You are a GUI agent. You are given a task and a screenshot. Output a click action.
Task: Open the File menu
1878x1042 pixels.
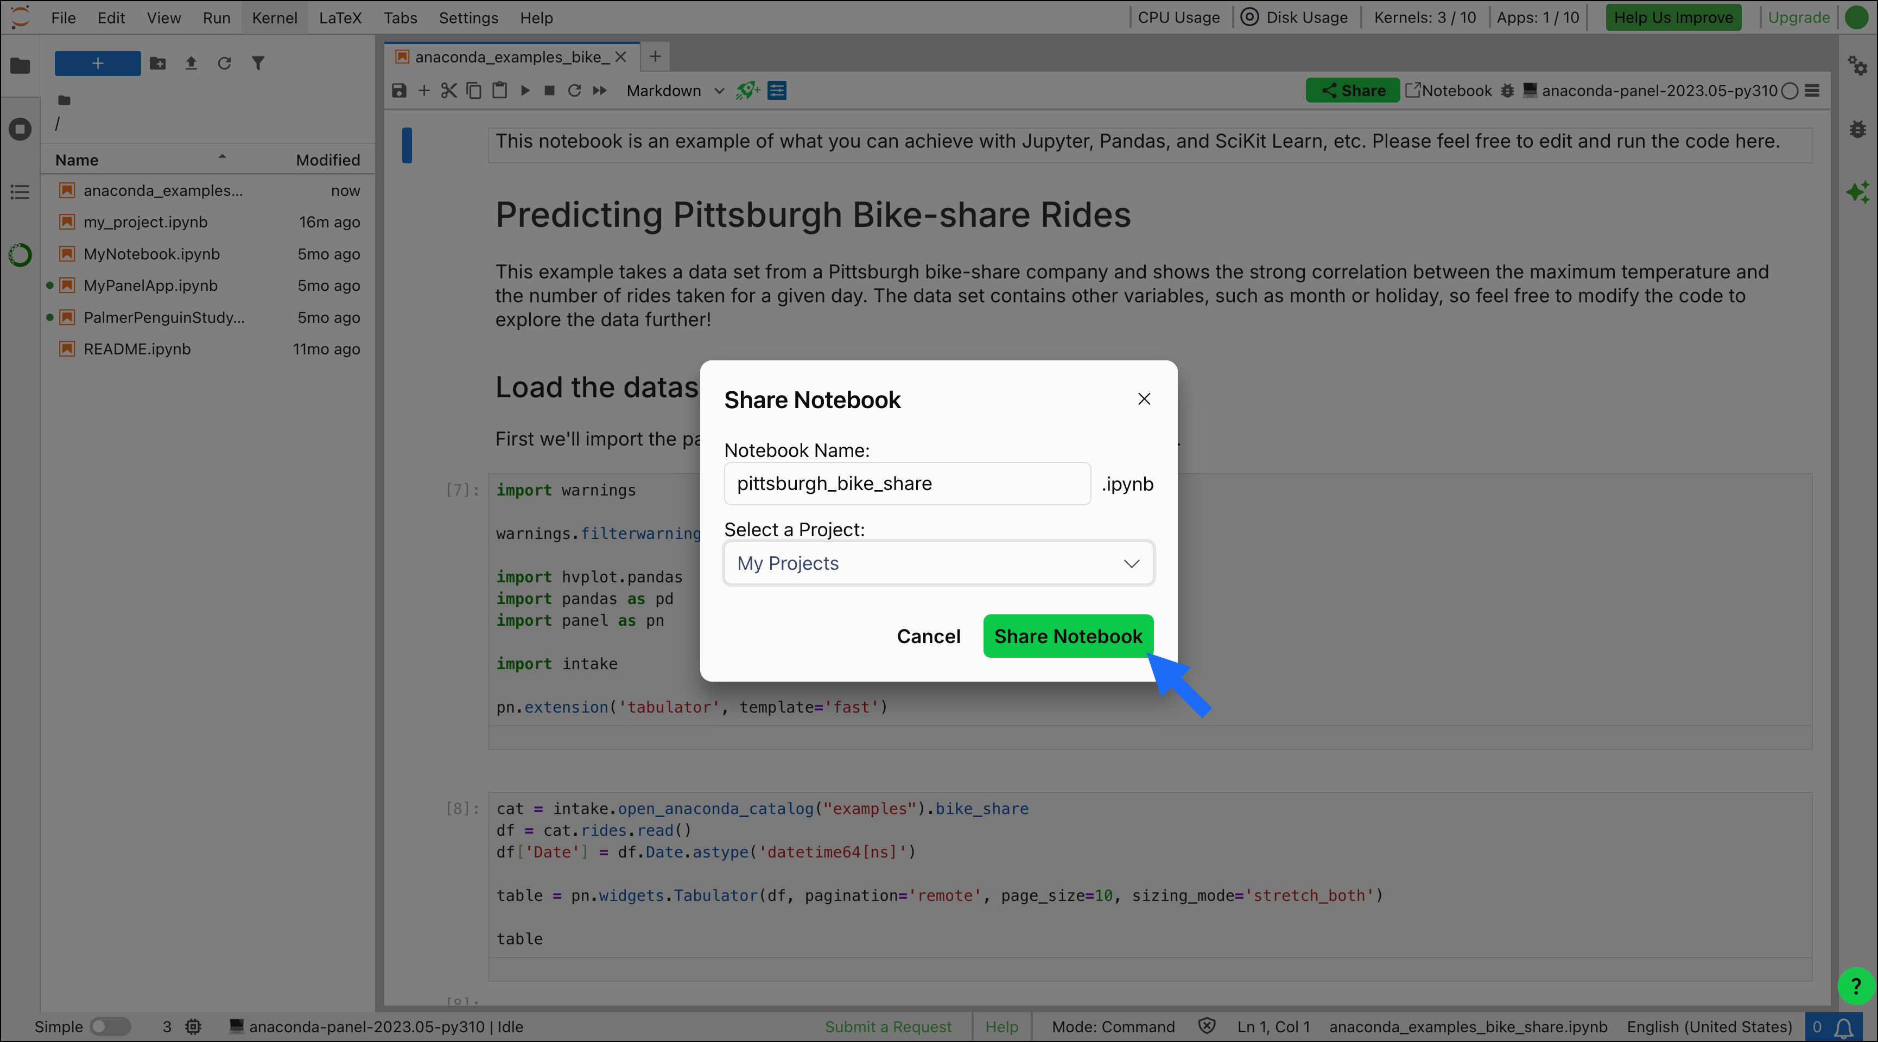click(x=64, y=17)
